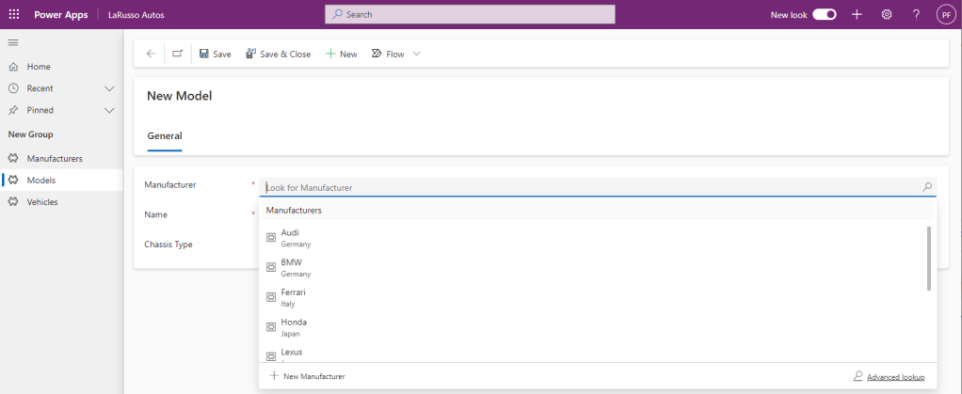Image resolution: width=962 pixels, height=394 pixels.
Task: Open the Advanced lookup link
Action: click(x=893, y=376)
